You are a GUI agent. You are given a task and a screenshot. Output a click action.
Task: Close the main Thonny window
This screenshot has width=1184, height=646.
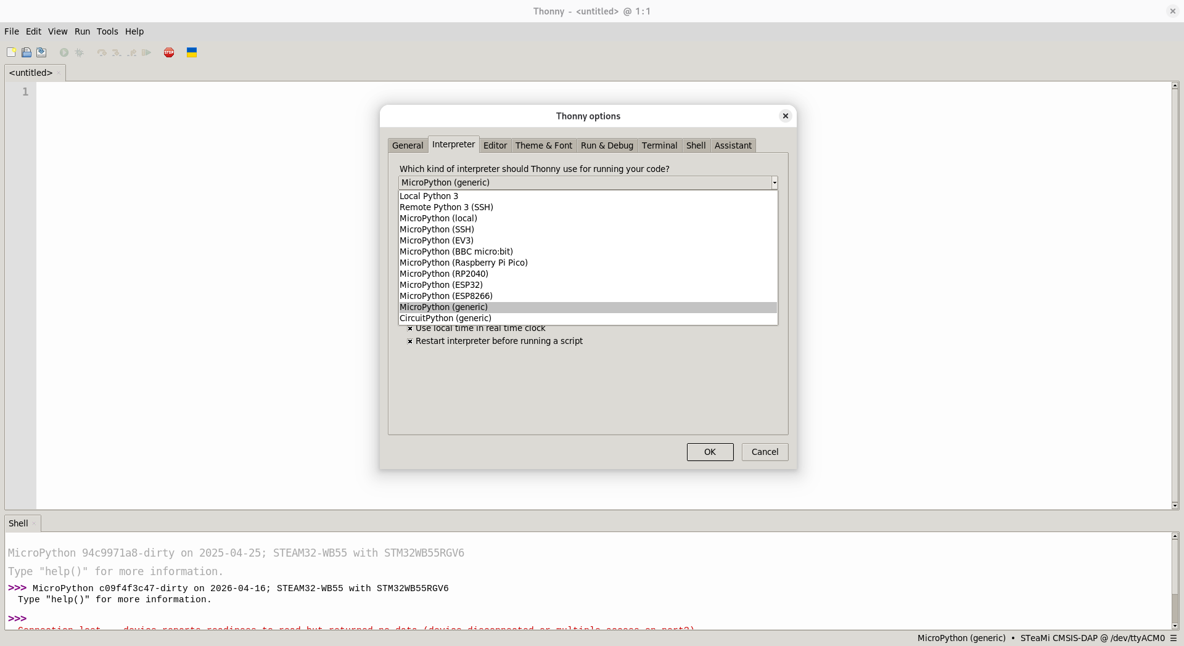(x=1172, y=11)
